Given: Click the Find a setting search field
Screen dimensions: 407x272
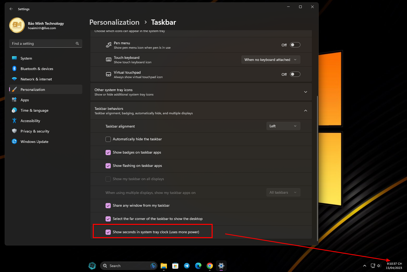Looking at the screenshot, I should coord(46,43).
